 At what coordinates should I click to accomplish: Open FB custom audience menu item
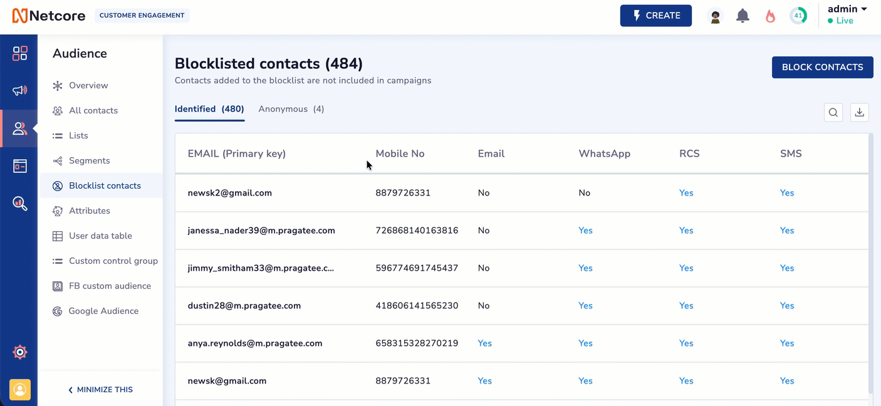(110, 286)
